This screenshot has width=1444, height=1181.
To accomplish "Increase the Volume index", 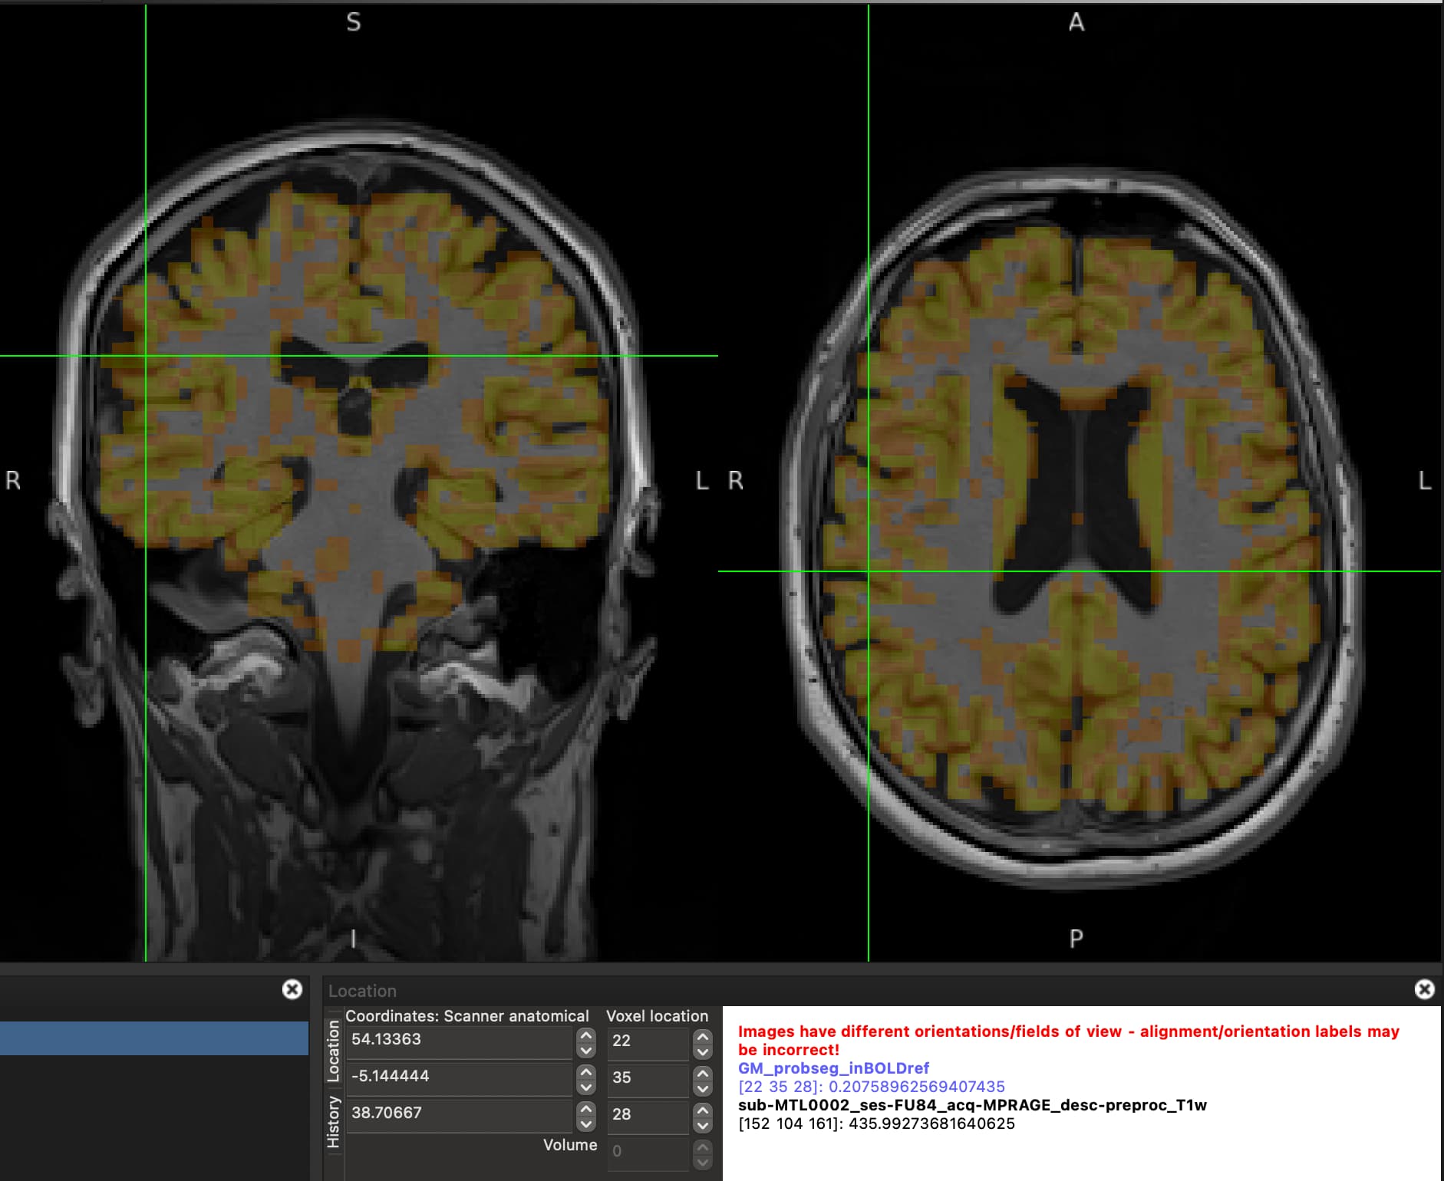I will click(702, 1146).
